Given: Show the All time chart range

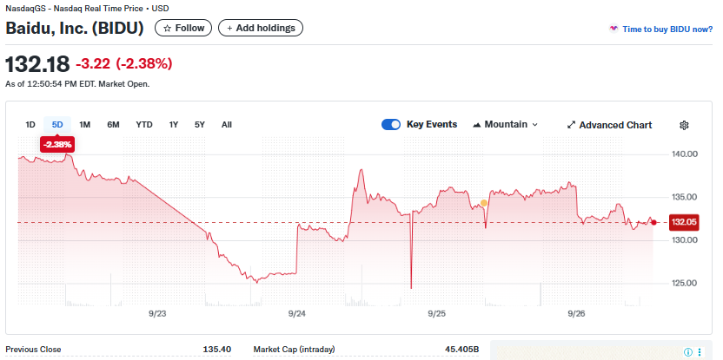Looking at the screenshot, I should point(227,125).
